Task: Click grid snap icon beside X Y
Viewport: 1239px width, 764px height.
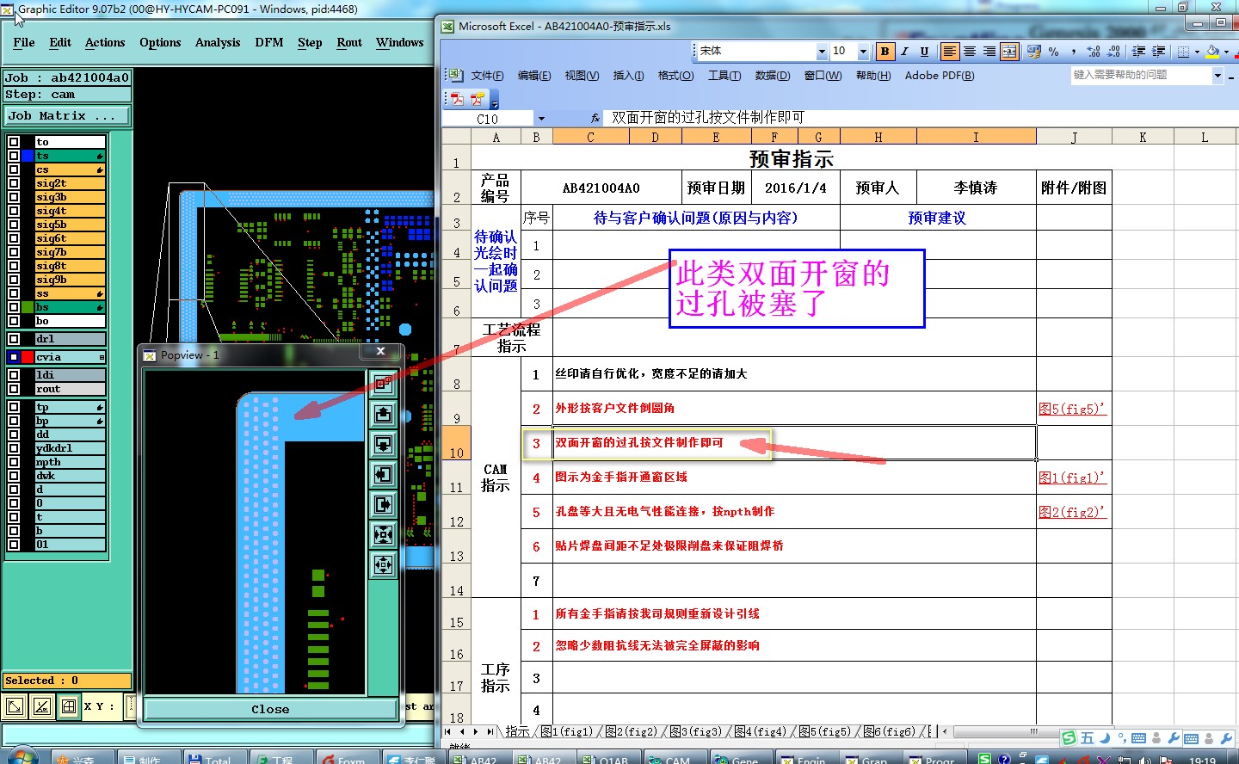Action: click(x=69, y=706)
